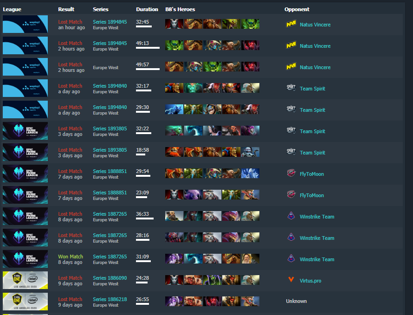Click Winstrike Team logo in Won Match row
Screen dimensions: 413x315
tap(291, 258)
